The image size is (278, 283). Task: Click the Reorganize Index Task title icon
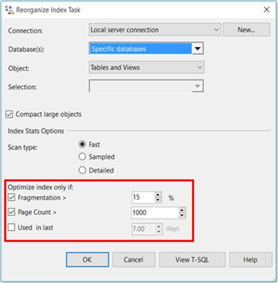pyautogui.click(x=9, y=10)
